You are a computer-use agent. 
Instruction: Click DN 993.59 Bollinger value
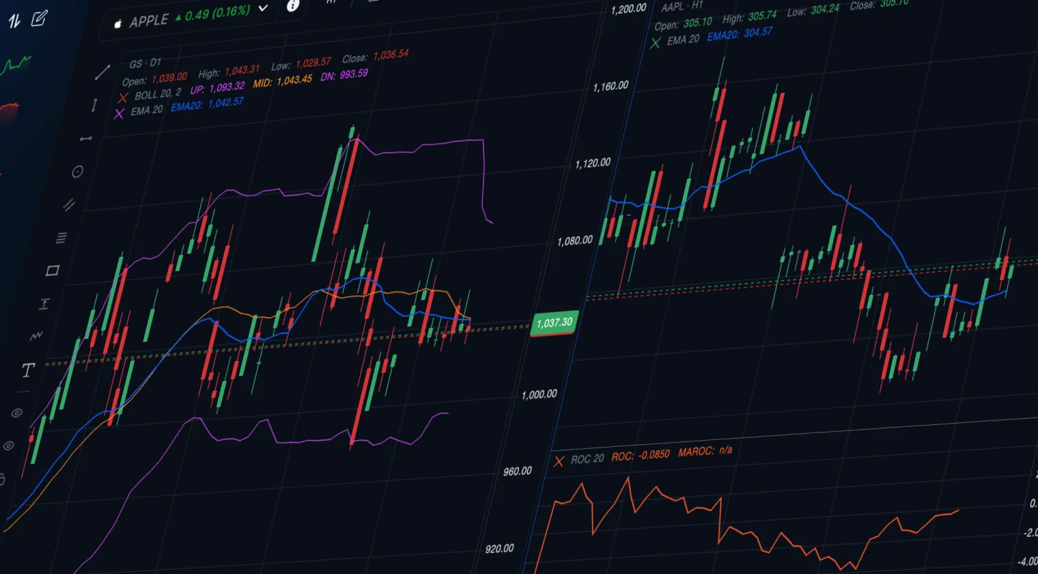[x=344, y=74]
